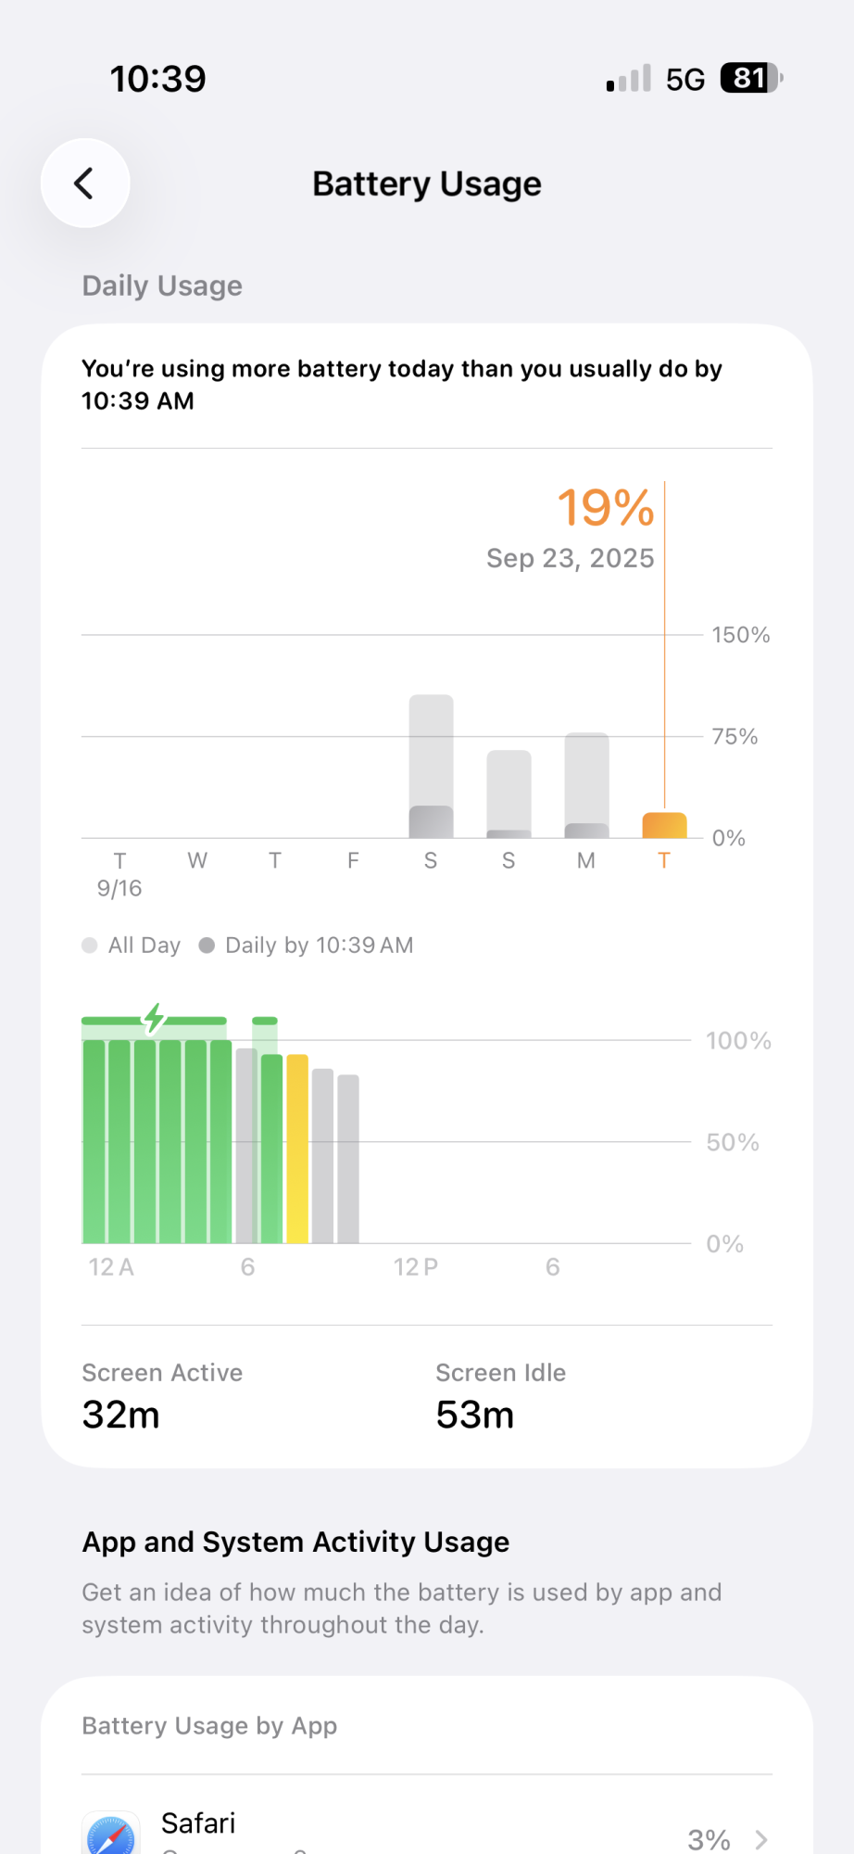Screen dimensions: 854x1854
Task: Tap the green charging bolt icon
Action: tap(154, 1018)
